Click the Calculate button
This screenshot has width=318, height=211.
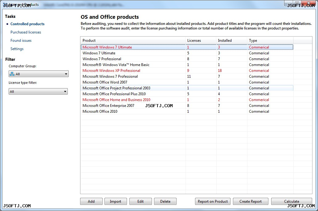tap(291, 201)
